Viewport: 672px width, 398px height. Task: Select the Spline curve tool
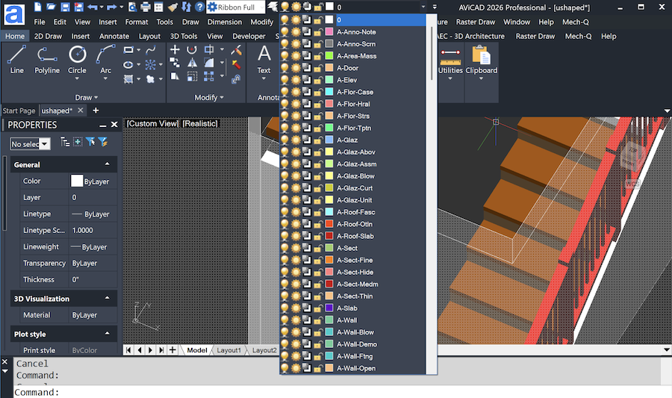(150, 50)
